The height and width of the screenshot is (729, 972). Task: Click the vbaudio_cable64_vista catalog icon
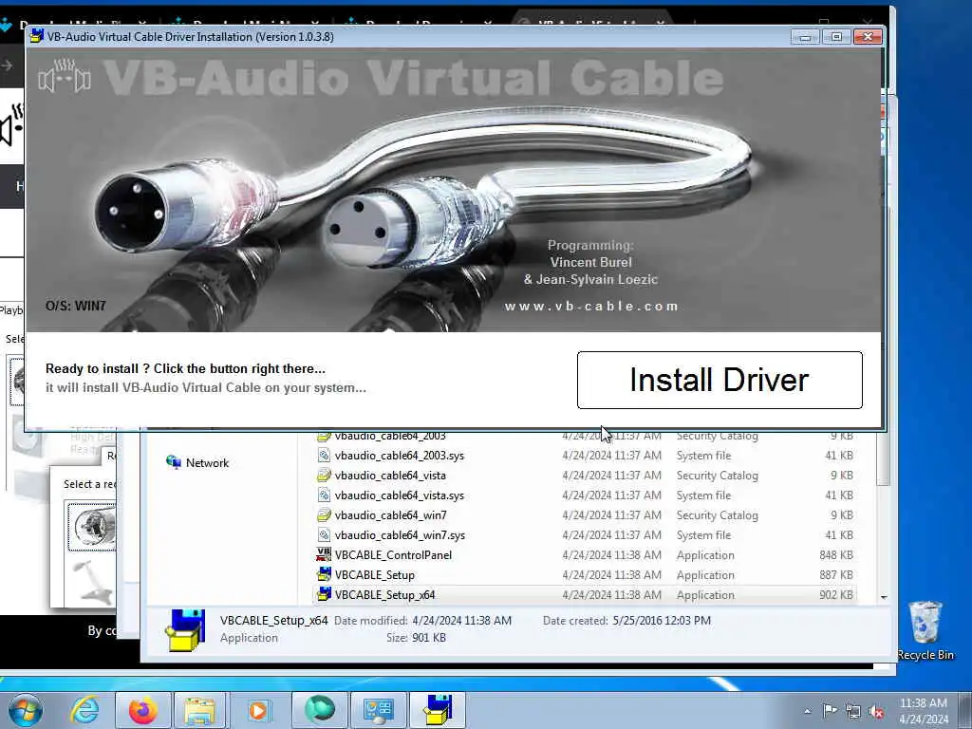(x=324, y=475)
